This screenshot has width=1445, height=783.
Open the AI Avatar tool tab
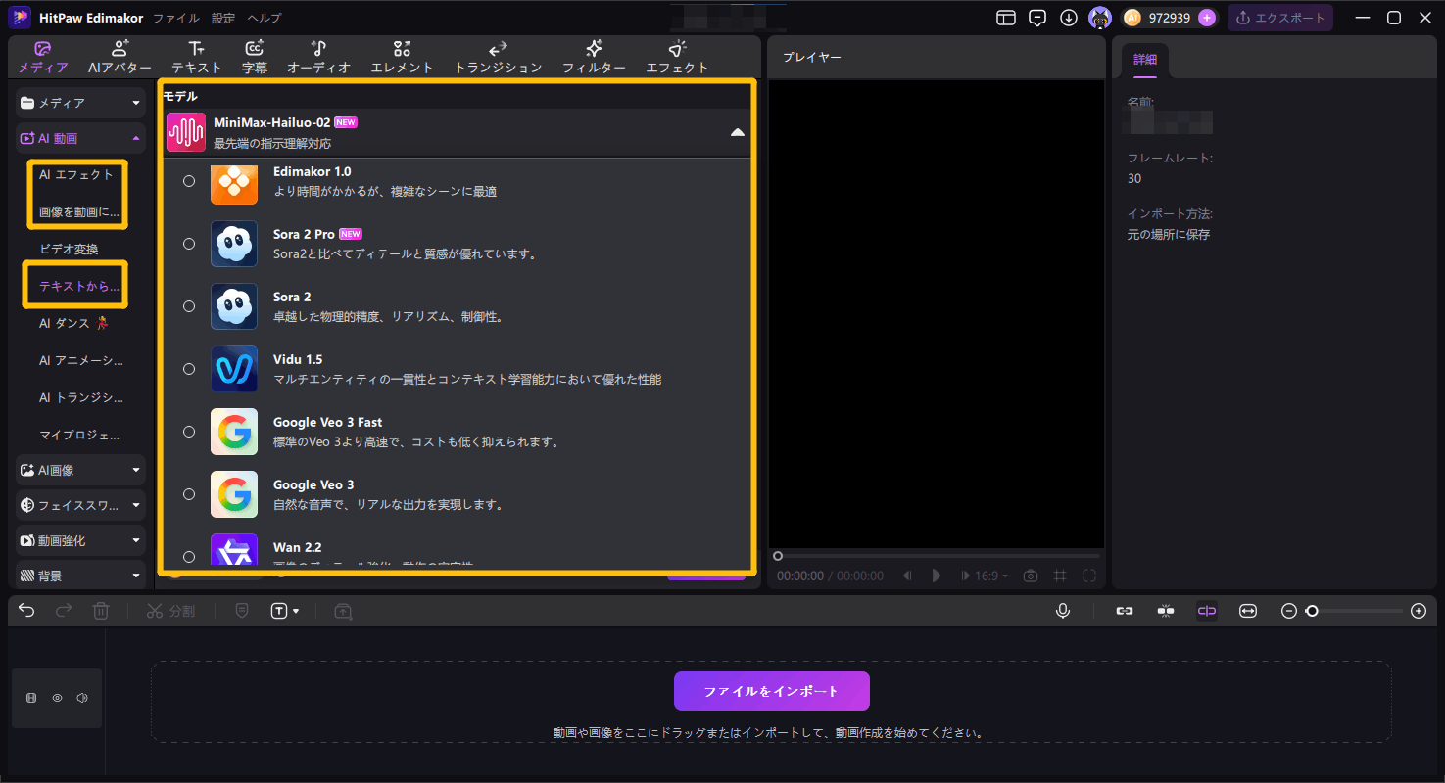tap(120, 57)
